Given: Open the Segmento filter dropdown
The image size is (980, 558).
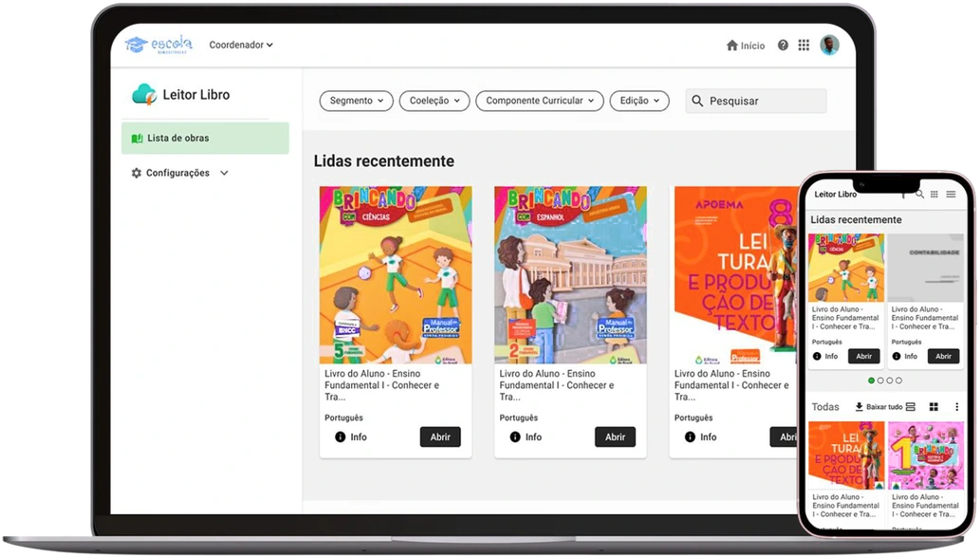Looking at the screenshot, I should (357, 101).
